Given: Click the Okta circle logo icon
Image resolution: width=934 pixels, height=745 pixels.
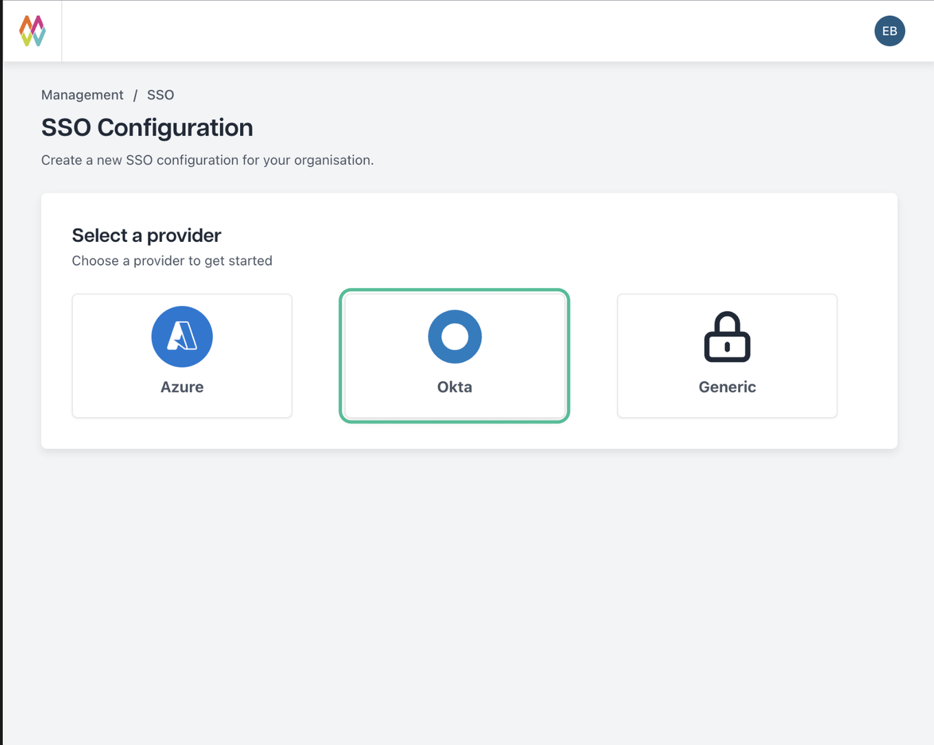Looking at the screenshot, I should [455, 337].
